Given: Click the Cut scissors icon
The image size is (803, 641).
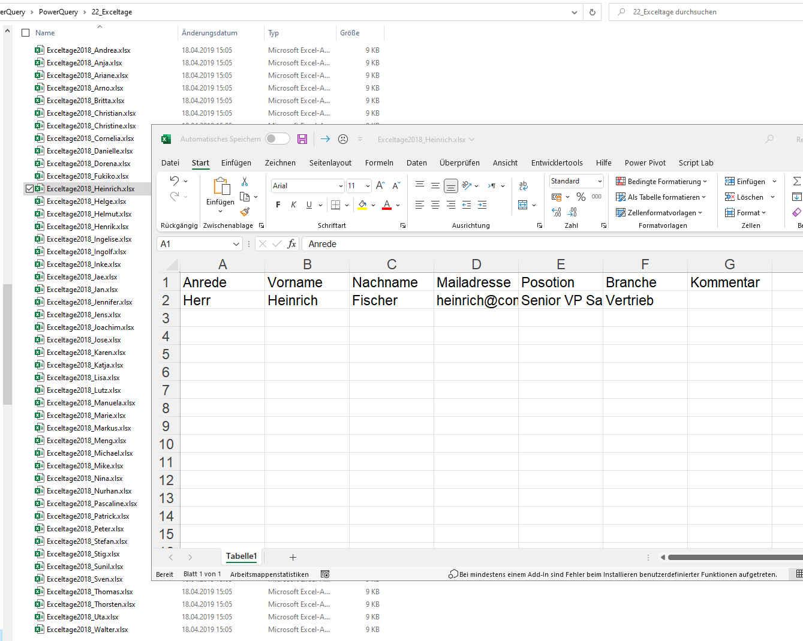Looking at the screenshot, I should pos(245,182).
